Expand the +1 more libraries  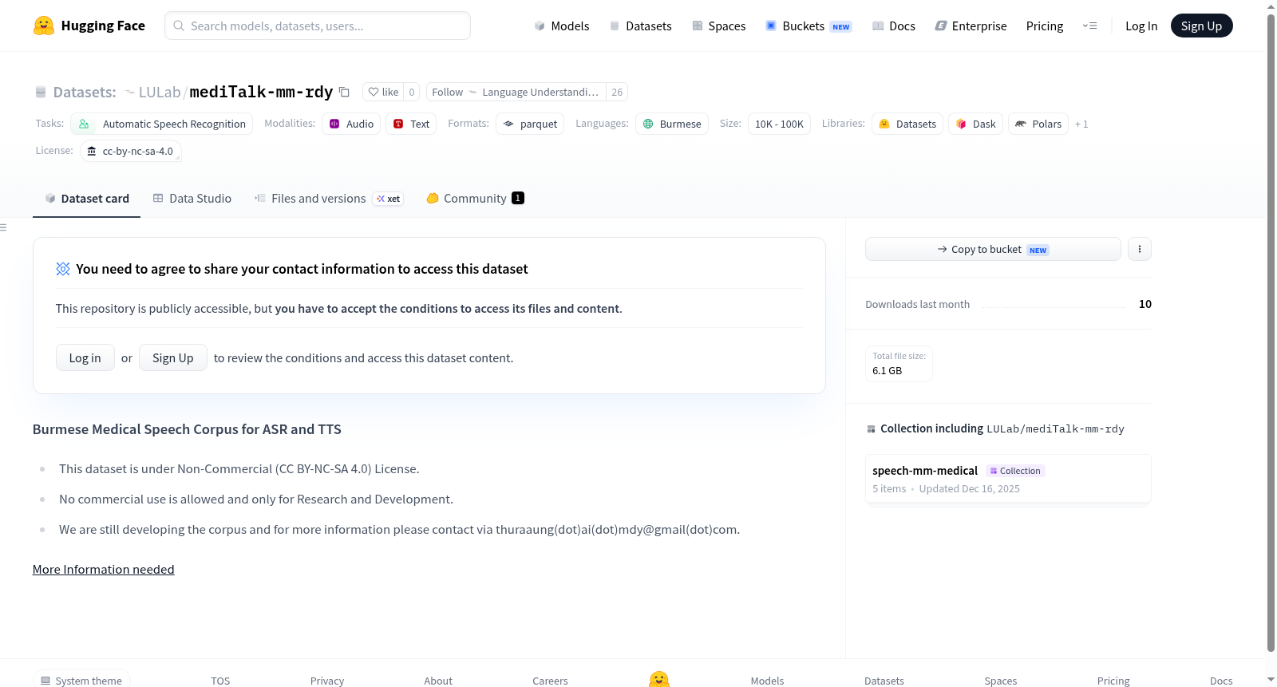coord(1081,124)
